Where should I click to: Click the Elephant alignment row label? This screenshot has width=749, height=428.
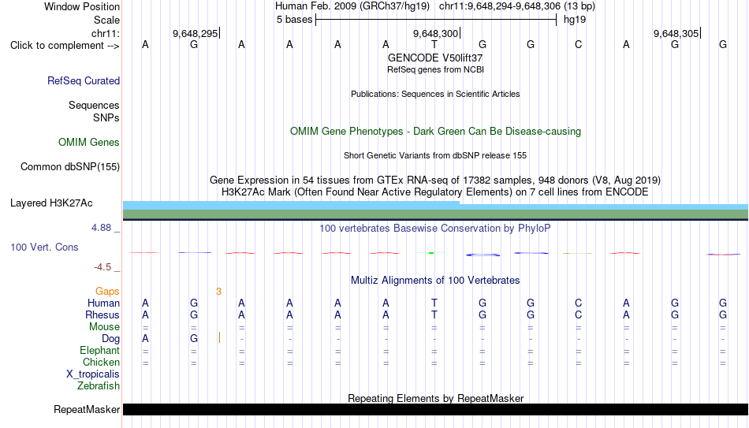tap(100, 351)
